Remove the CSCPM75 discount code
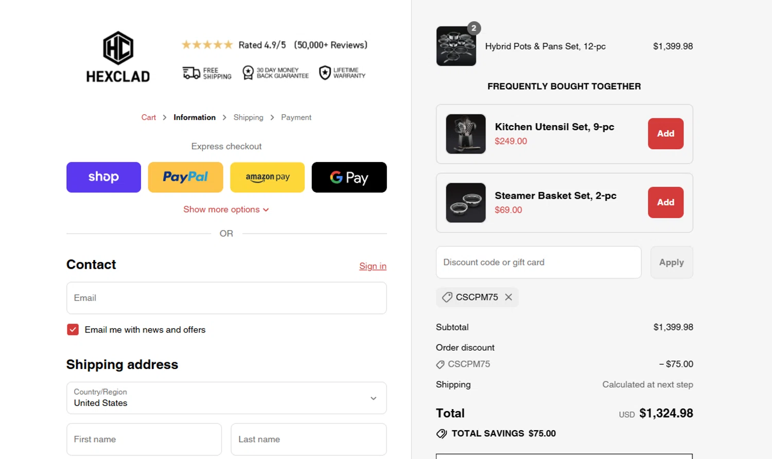The image size is (772, 459). point(508,297)
